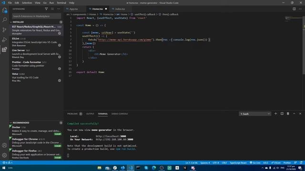Open Accounts menu in activity bar
305x171 pixels.
(x=4, y=145)
